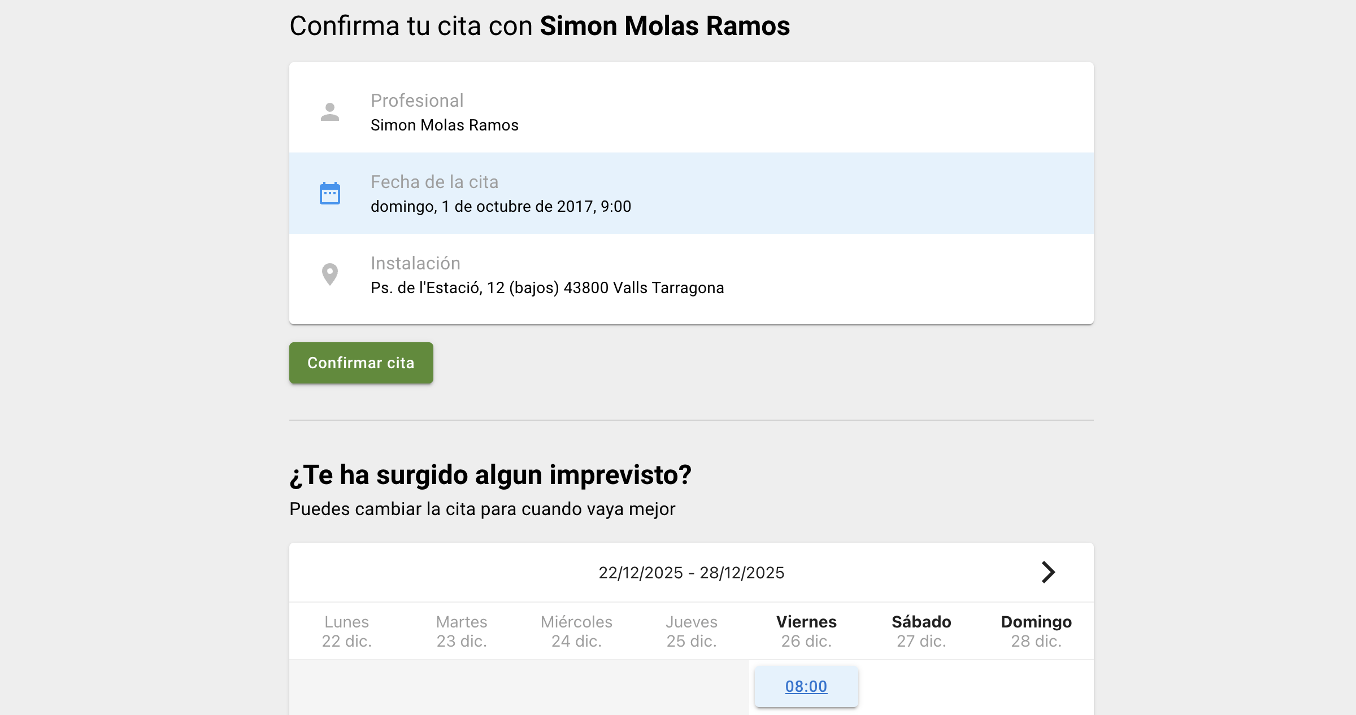Select the 08:00 time slot on Viernes

(x=806, y=686)
